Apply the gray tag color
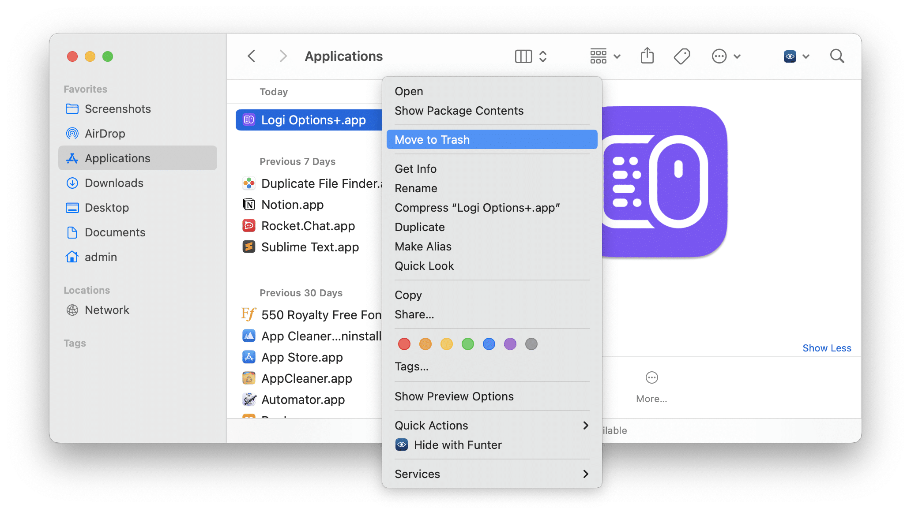The width and height of the screenshot is (911, 508). coord(531,344)
